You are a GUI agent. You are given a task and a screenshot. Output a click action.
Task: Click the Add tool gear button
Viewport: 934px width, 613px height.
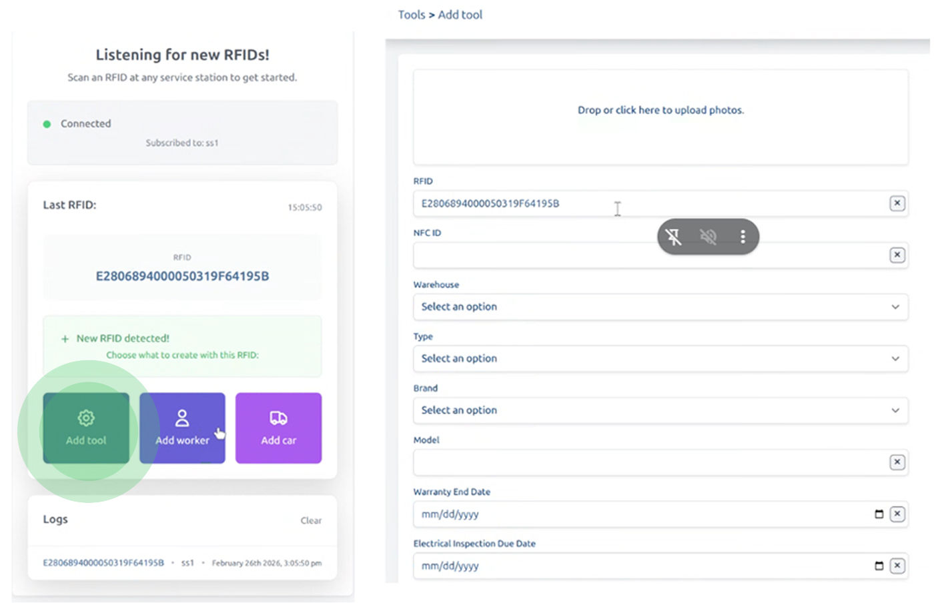coord(86,428)
